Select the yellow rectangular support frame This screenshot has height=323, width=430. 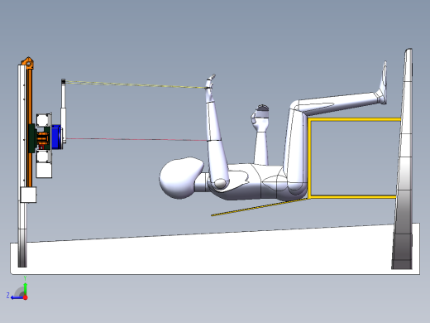point(354,158)
